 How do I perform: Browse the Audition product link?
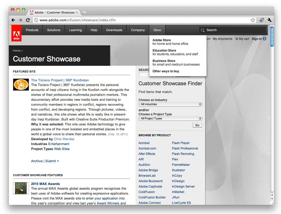click(x=144, y=165)
